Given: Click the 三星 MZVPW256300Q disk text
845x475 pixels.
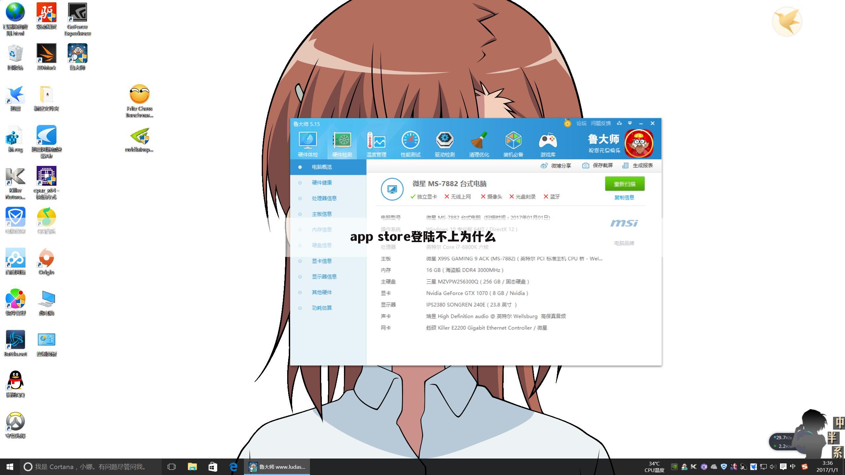Looking at the screenshot, I should click(478, 282).
